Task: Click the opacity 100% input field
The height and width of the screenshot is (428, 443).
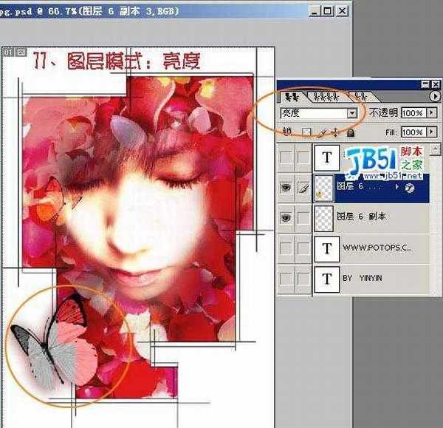Action: [413, 113]
